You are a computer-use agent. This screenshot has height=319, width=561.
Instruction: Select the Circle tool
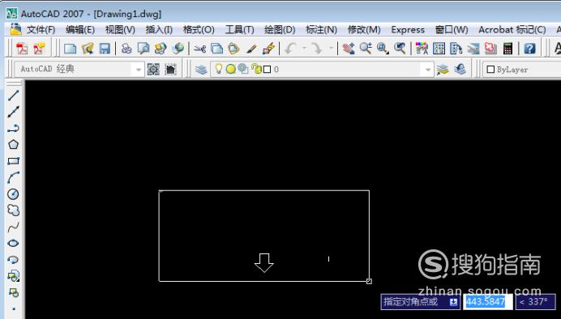(13, 194)
